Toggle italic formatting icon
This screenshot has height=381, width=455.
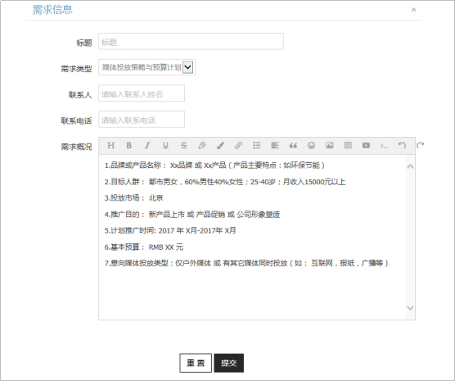[x=147, y=145]
